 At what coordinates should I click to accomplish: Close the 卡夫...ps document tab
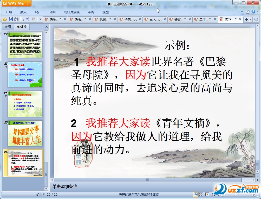140,19
